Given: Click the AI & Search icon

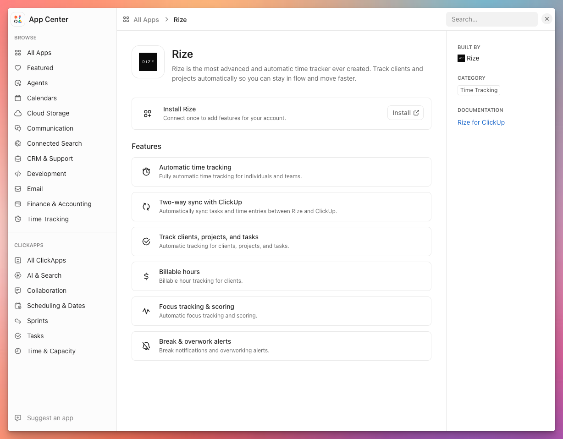Looking at the screenshot, I should pos(18,275).
